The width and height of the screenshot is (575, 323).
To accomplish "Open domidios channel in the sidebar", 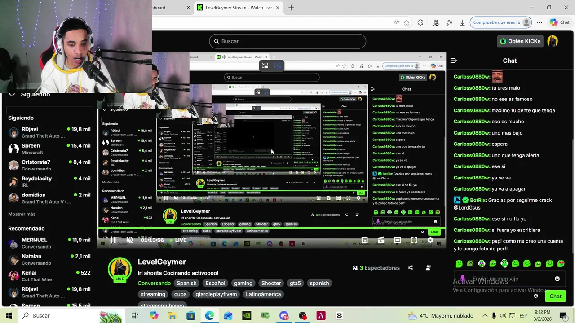I will (49, 198).
